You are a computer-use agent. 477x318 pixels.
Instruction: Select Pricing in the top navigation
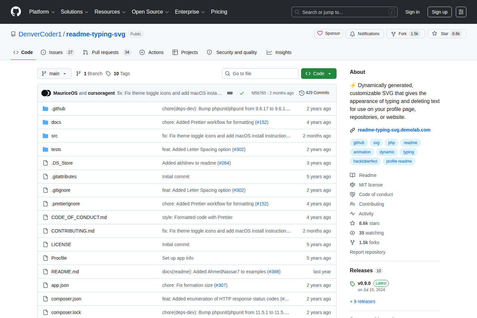click(219, 12)
